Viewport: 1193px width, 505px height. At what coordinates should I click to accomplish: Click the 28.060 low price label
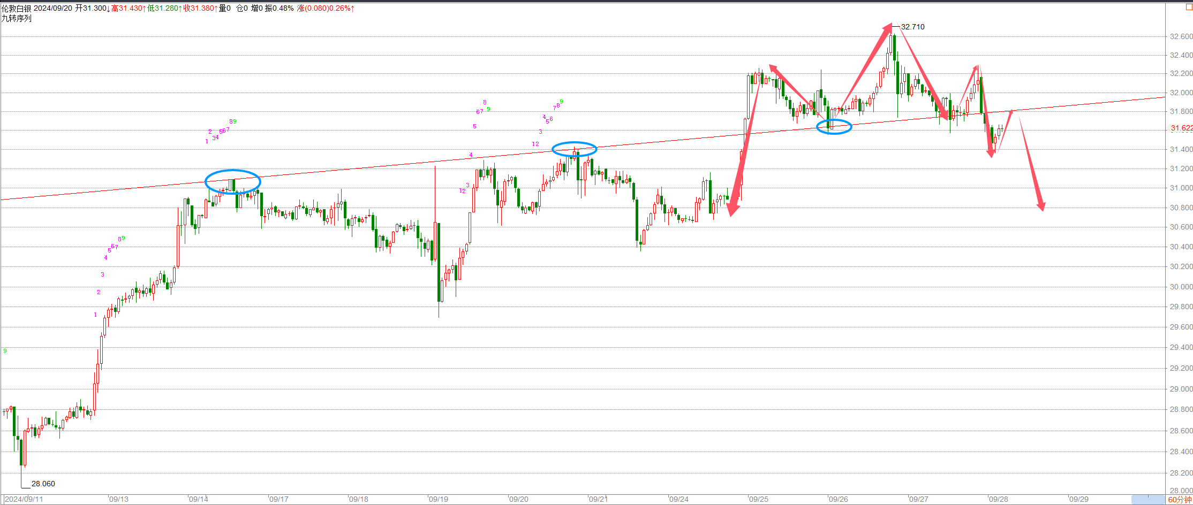click(43, 484)
